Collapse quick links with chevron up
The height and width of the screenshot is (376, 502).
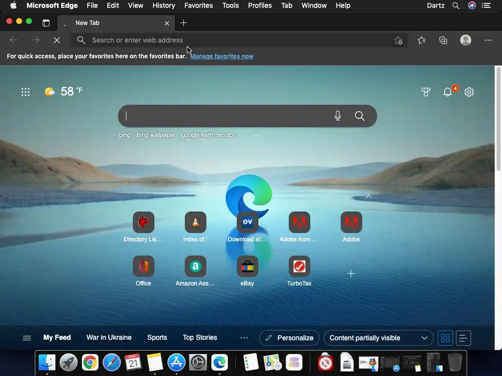[369, 196]
